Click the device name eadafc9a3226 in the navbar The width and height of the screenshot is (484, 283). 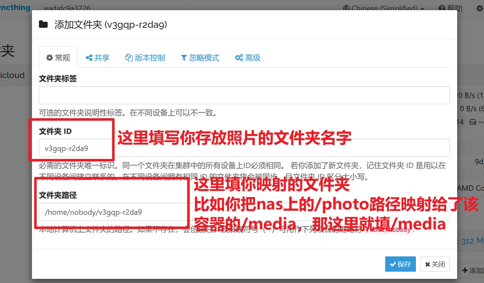click(x=67, y=8)
